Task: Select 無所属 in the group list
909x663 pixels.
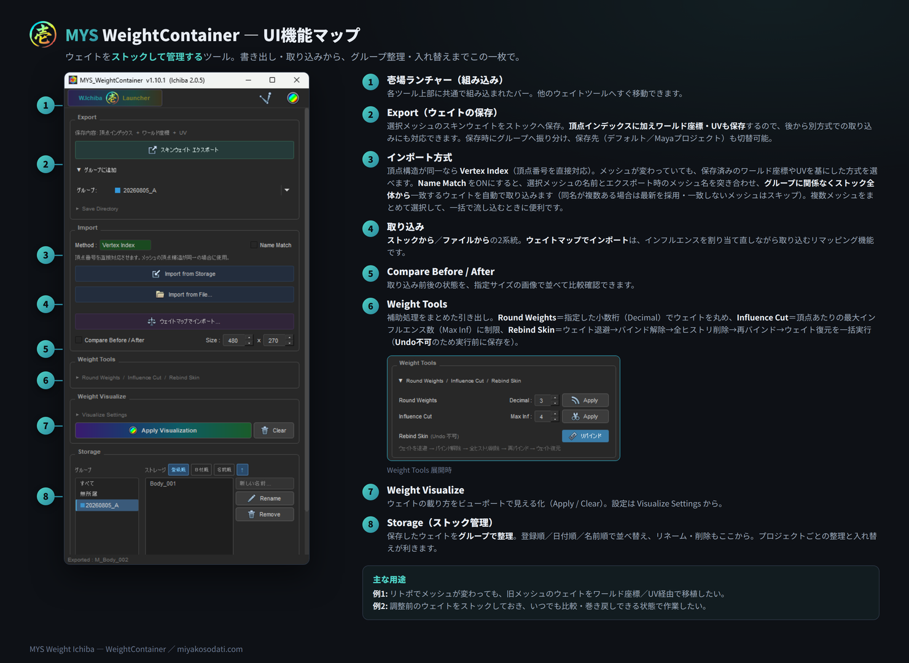Action: [x=107, y=494]
